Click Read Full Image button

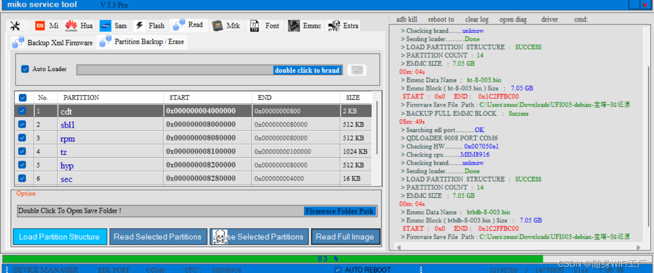point(345,237)
